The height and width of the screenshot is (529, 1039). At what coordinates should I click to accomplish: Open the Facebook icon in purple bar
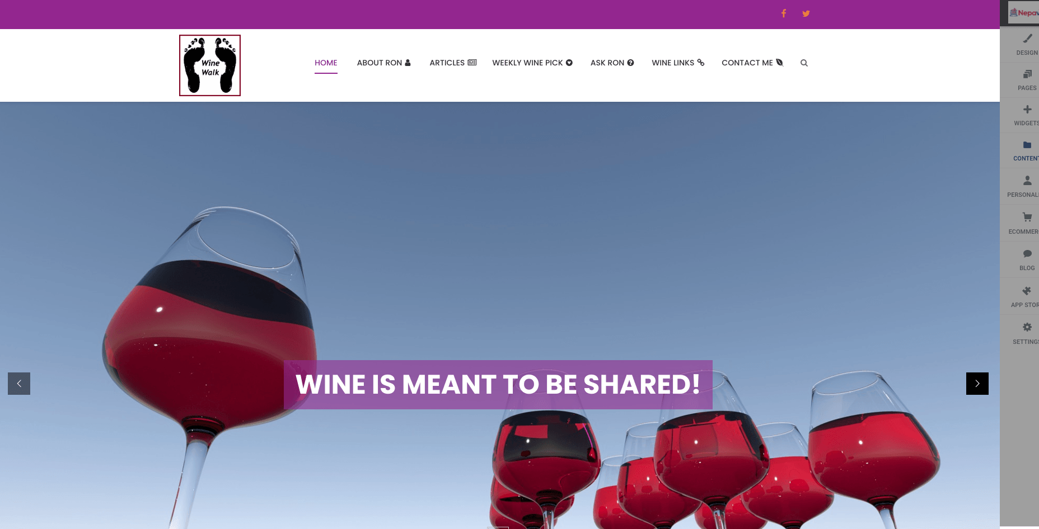[784, 13]
